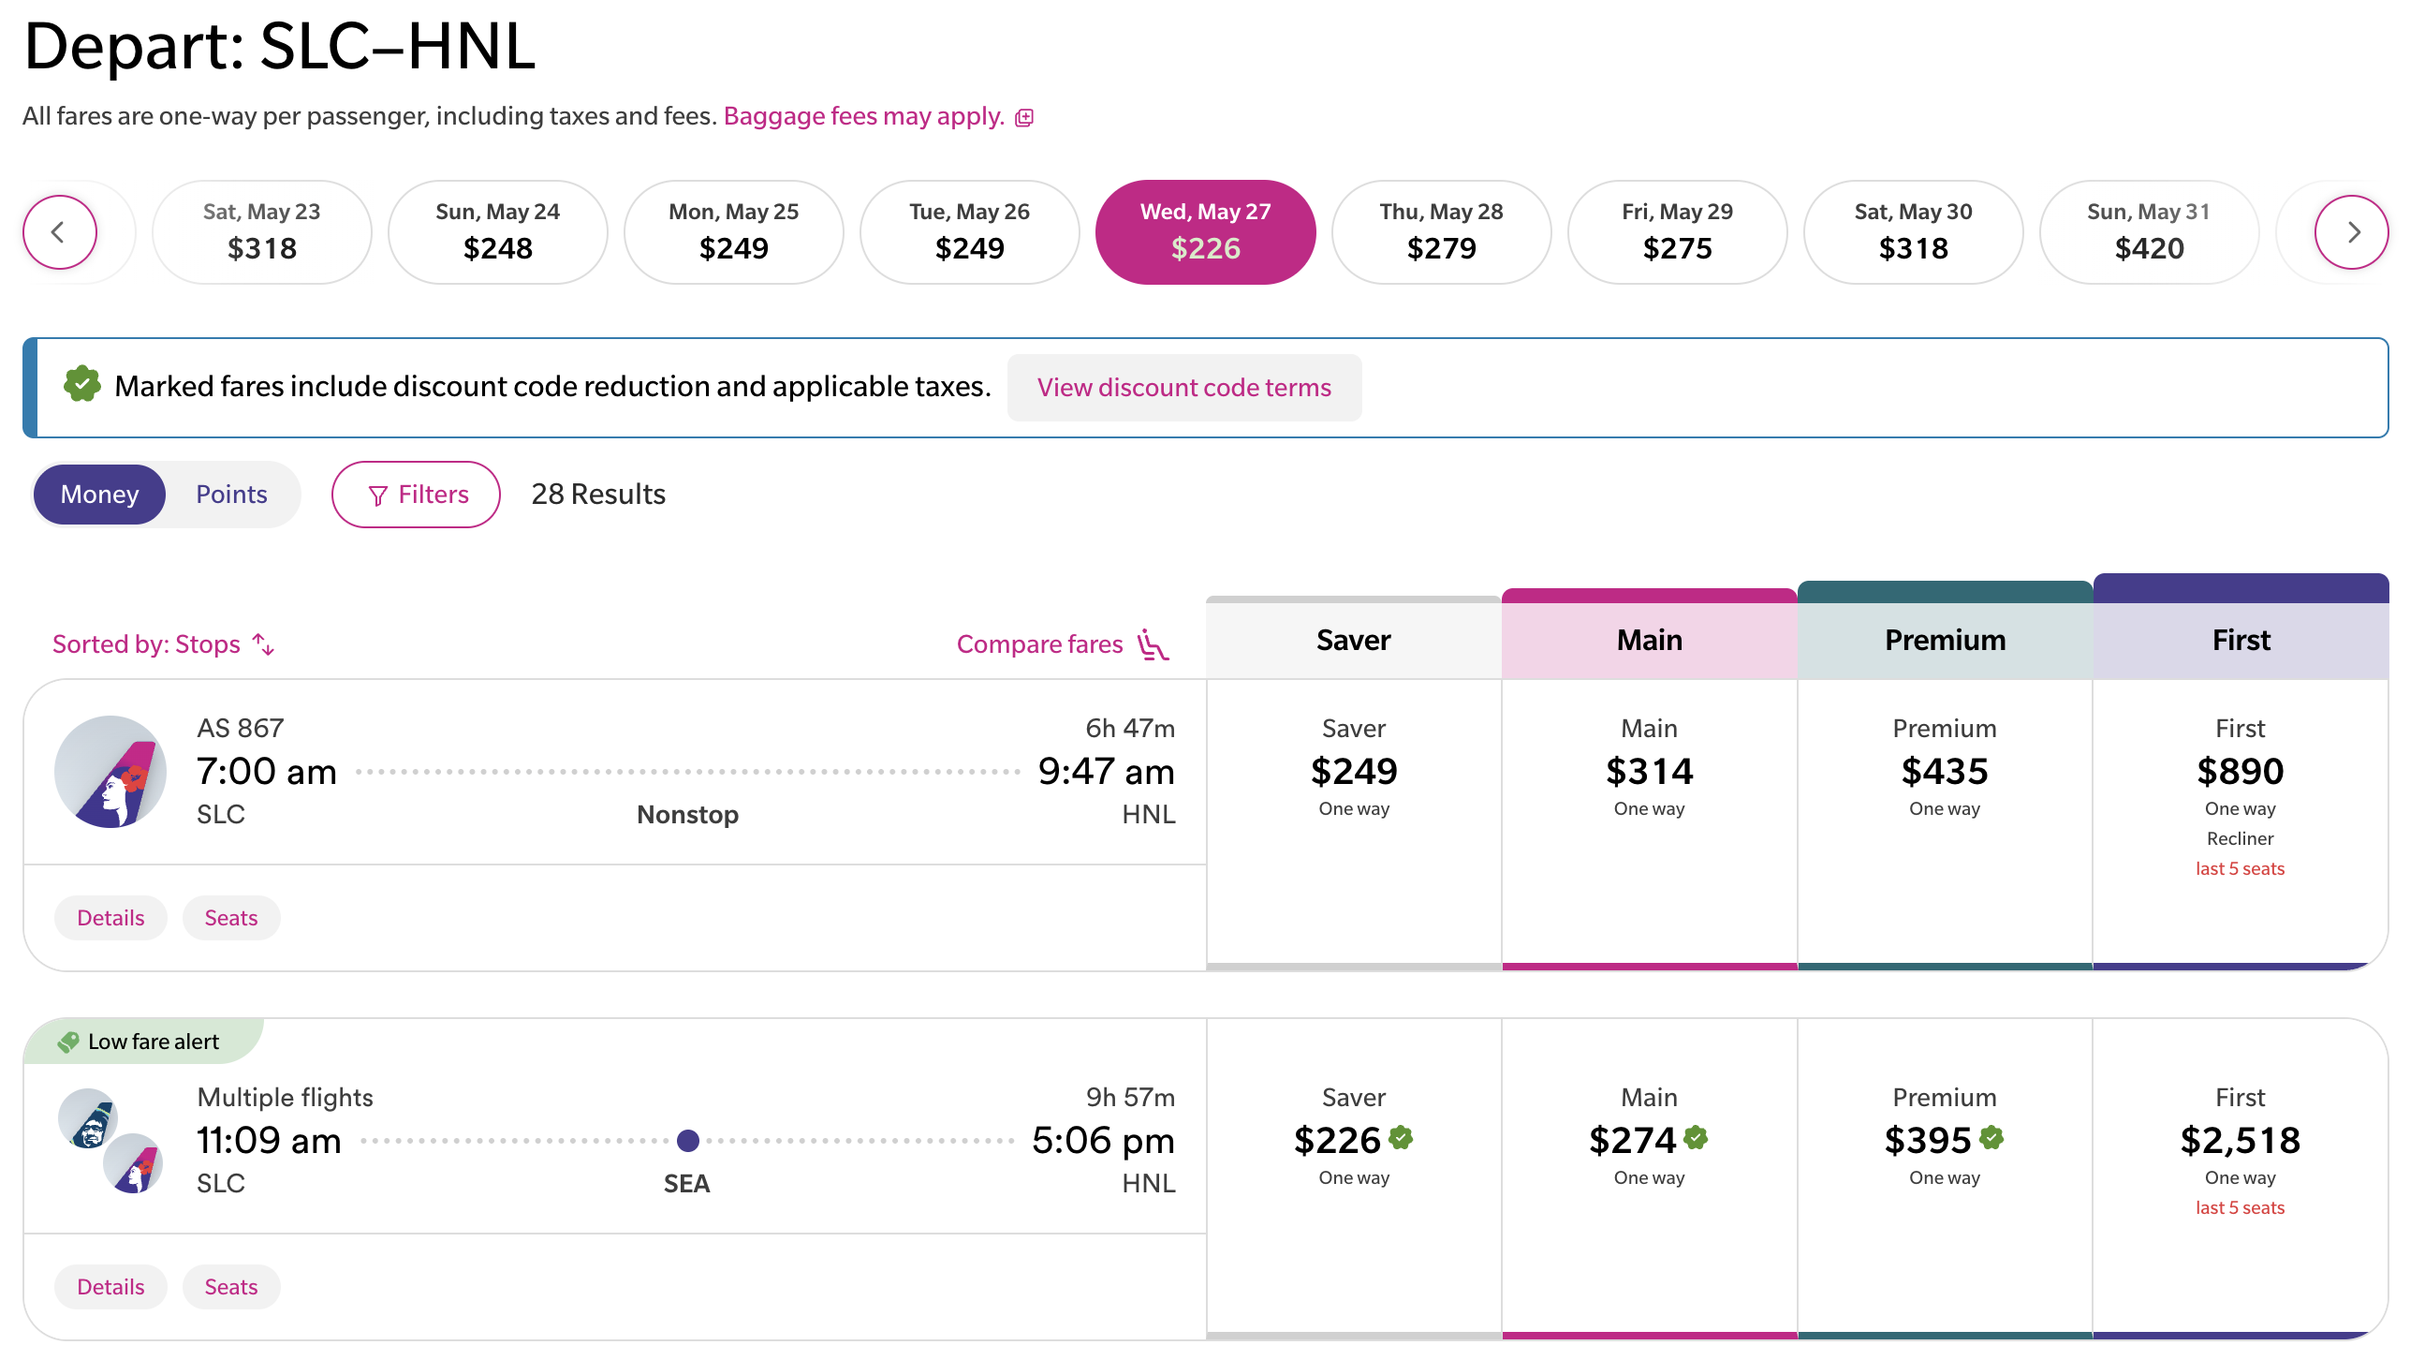The image size is (2410, 1360).
Task: Open baggage fees external link icon
Action: 1024,118
